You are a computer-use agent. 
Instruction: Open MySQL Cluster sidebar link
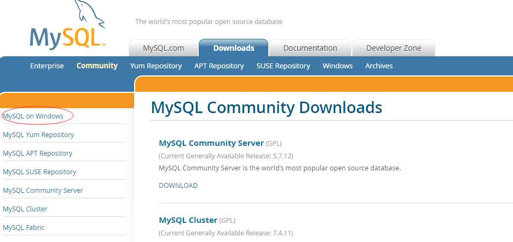point(25,209)
